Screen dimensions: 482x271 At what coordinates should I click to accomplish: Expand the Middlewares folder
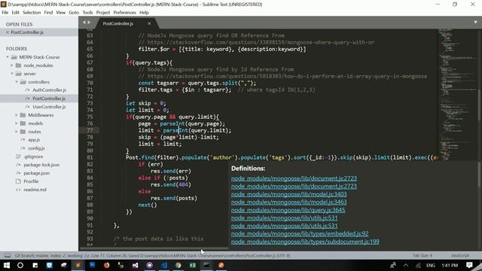coord(17,115)
